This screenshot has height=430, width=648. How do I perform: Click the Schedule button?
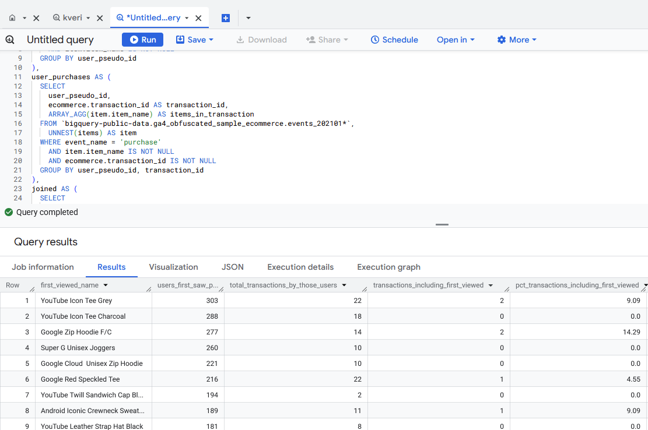pyautogui.click(x=394, y=40)
